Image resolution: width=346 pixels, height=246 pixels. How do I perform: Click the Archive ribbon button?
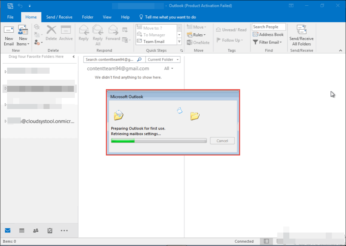(66, 33)
